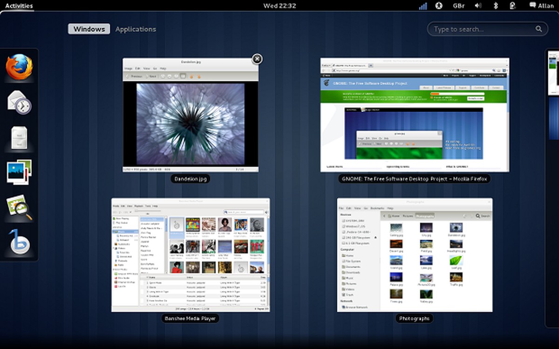Viewport: 559px width, 349px height.
Task: Click the network signal icon in the top bar
Action: [x=422, y=6]
